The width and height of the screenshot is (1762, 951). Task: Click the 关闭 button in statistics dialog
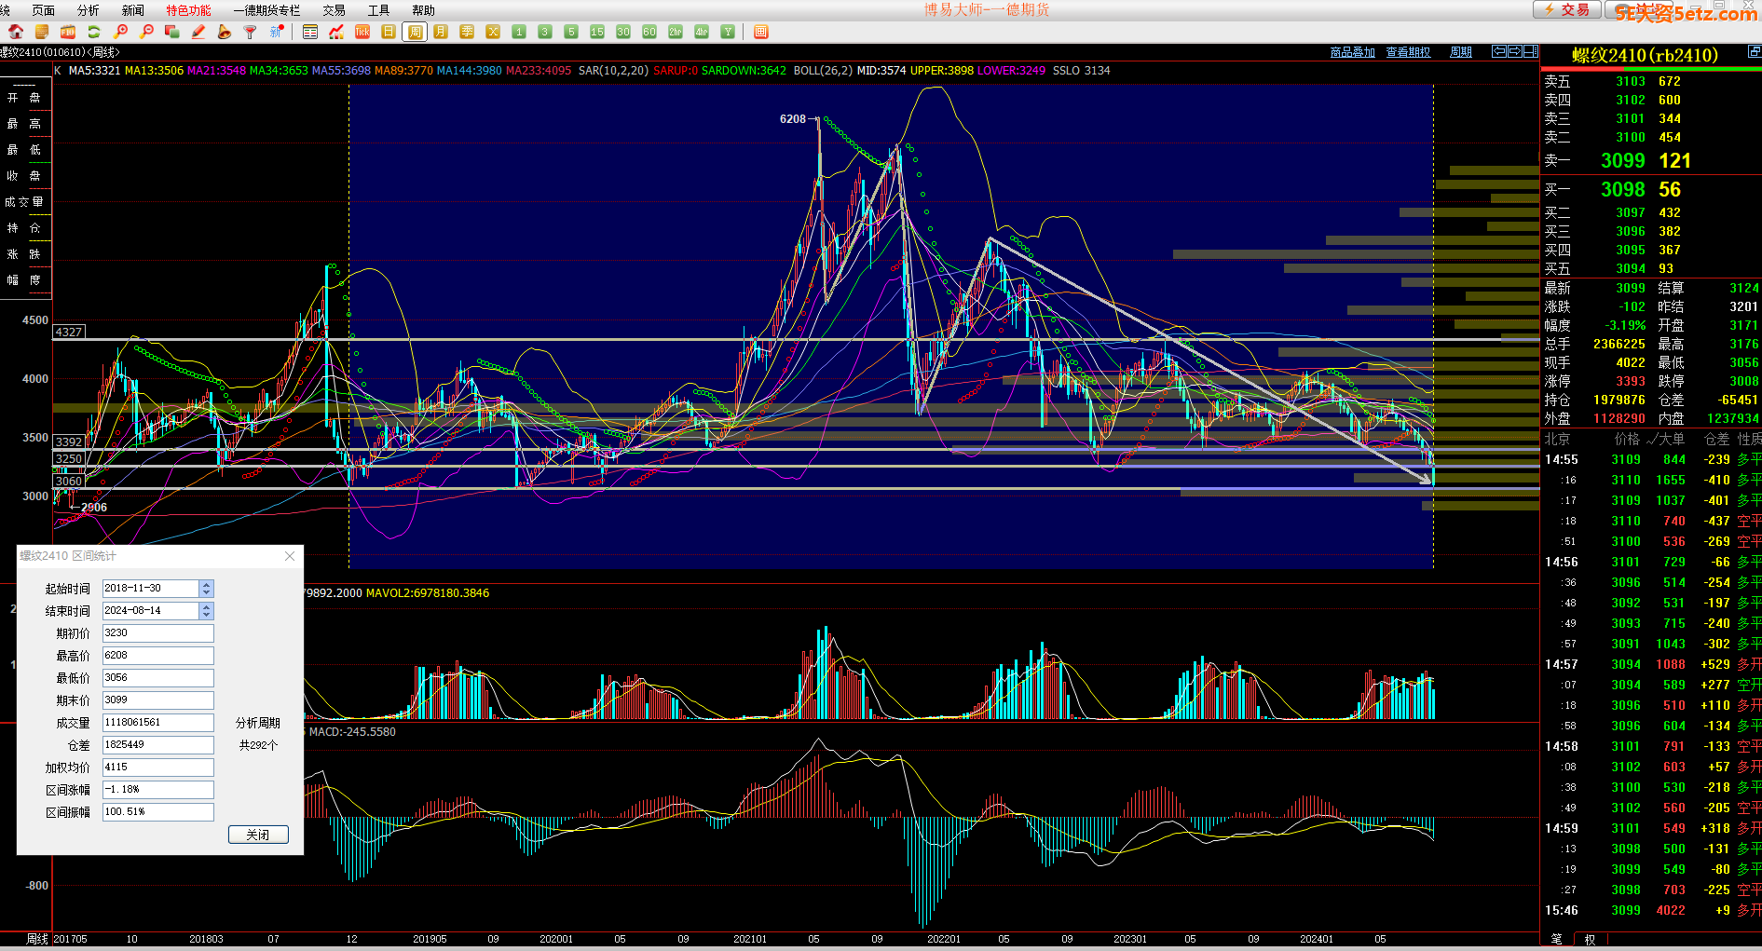click(x=258, y=835)
